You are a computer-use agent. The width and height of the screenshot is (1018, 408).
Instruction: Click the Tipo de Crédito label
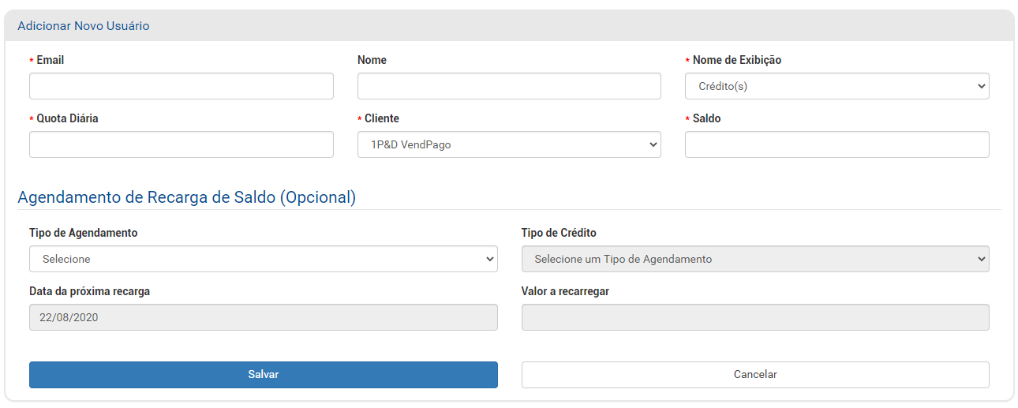(559, 233)
